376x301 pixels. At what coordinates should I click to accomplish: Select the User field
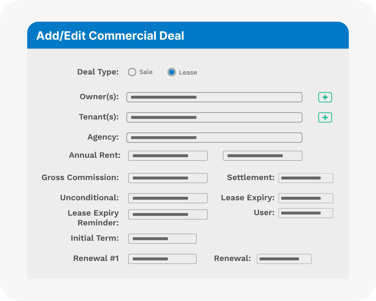pos(306,213)
